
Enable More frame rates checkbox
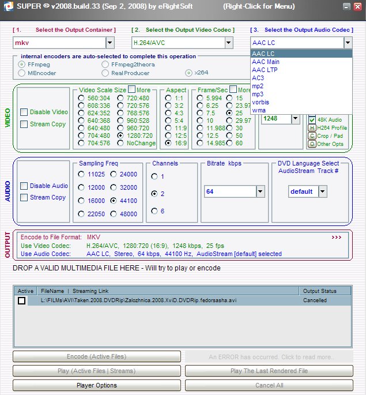[x=233, y=89]
